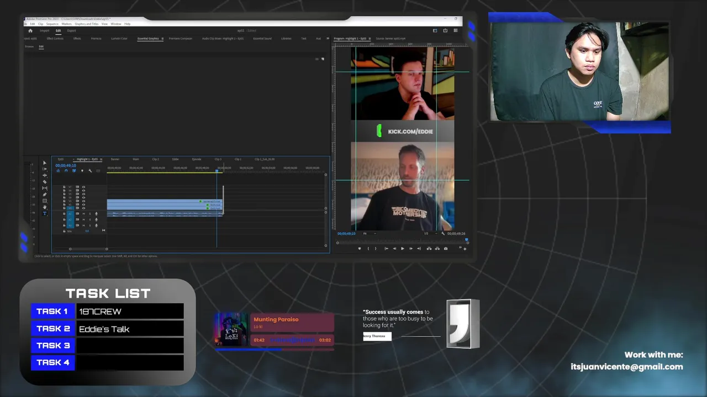Open Program monitor settings wrench

tap(442, 234)
